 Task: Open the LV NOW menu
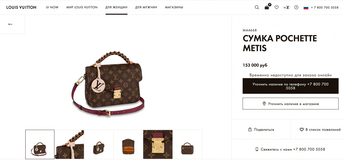(x=52, y=7)
